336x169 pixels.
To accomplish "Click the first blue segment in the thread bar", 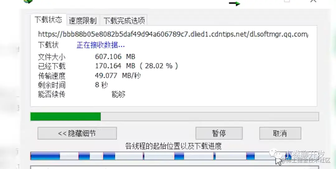I will pos(45,156).
